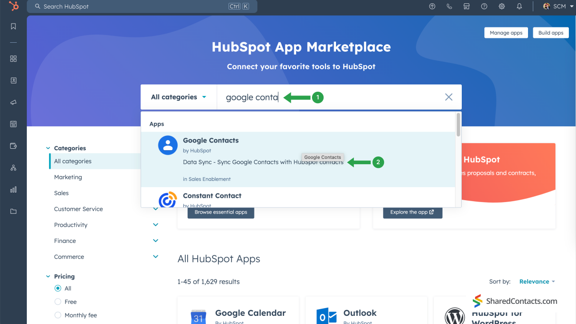Open the Content icon in left sidebar

pos(13,124)
